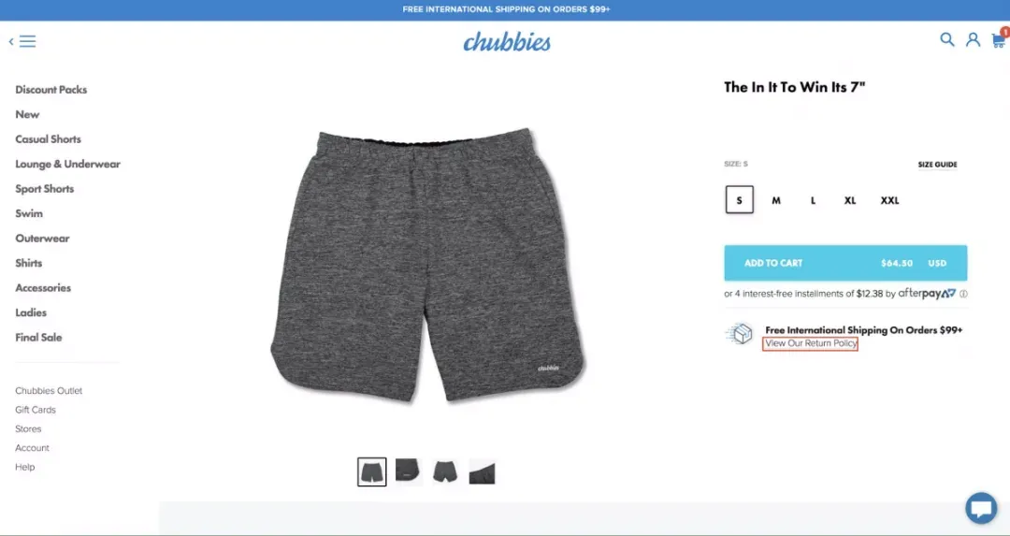The image size is (1010, 536).
Task: Collapse the hamburger menu icon
Action: coord(22,42)
